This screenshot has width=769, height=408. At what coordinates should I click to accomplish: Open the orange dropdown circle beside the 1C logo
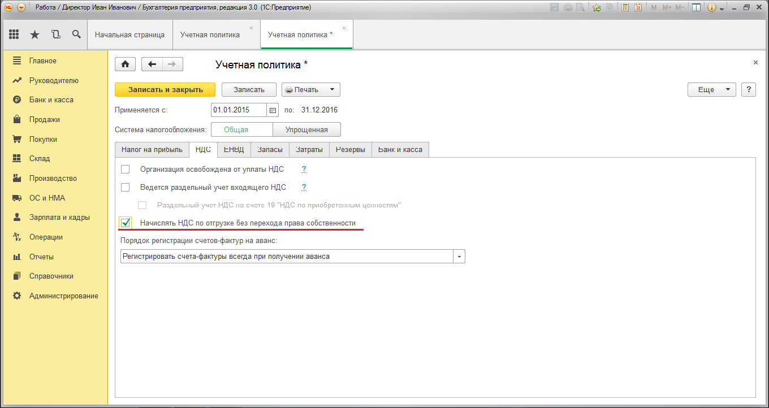tap(21, 7)
